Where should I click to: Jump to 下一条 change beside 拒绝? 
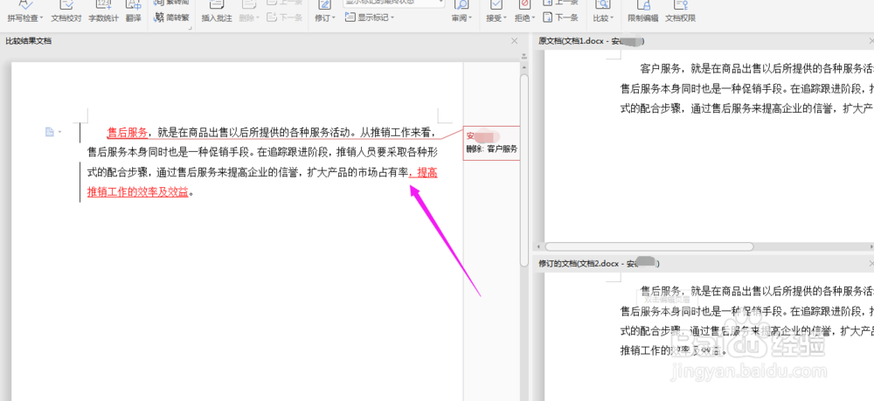[x=561, y=17]
